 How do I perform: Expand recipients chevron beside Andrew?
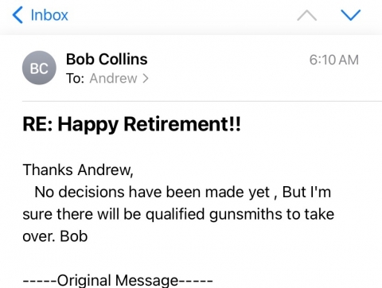click(146, 78)
